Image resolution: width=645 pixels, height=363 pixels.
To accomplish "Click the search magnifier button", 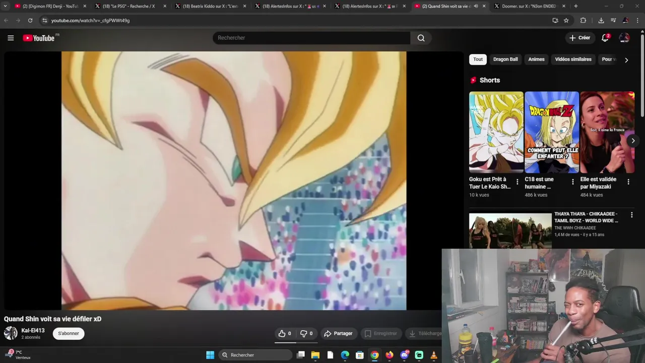I will click(421, 38).
